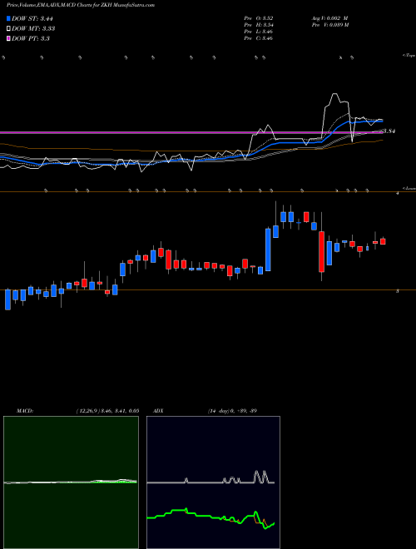Click the 'Avg V: 0.002 M' value

(x=329, y=18)
